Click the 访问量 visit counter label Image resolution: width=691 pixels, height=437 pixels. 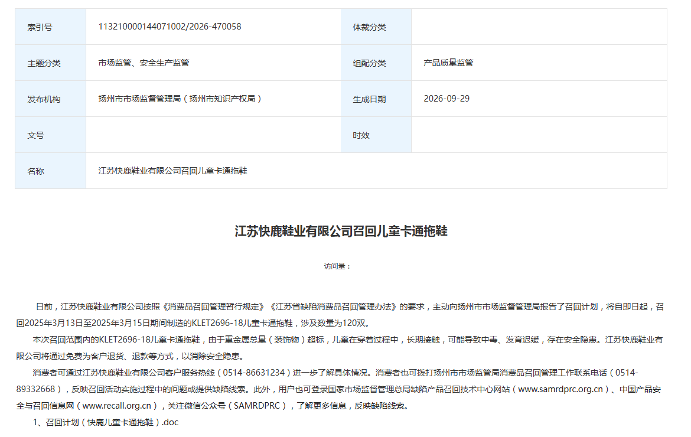point(337,266)
